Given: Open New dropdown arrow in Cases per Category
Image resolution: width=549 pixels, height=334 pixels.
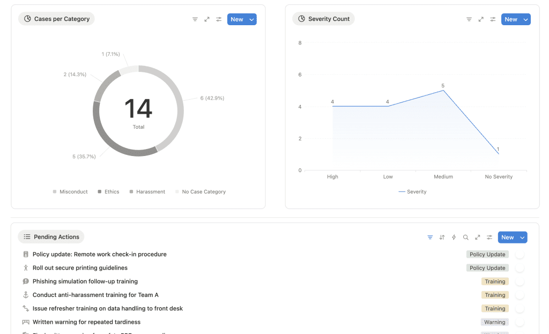Looking at the screenshot, I should [x=252, y=19].
